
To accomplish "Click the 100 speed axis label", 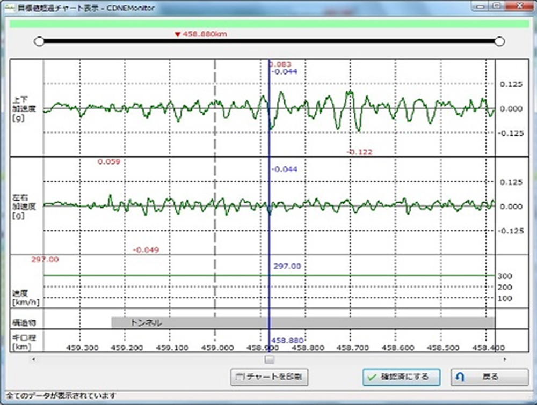I will pos(505,299).
